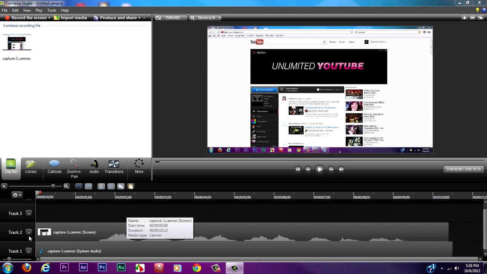Click the Camtasia recording file group label
The width and height of the screenshot is (487, 274).
coord(22,25)
